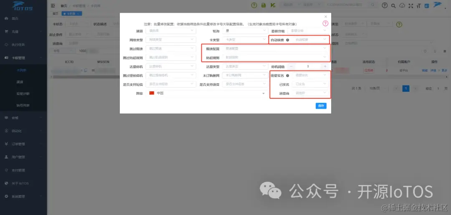Click the 停机阈值 number field showing 0

tap(308, 66)
